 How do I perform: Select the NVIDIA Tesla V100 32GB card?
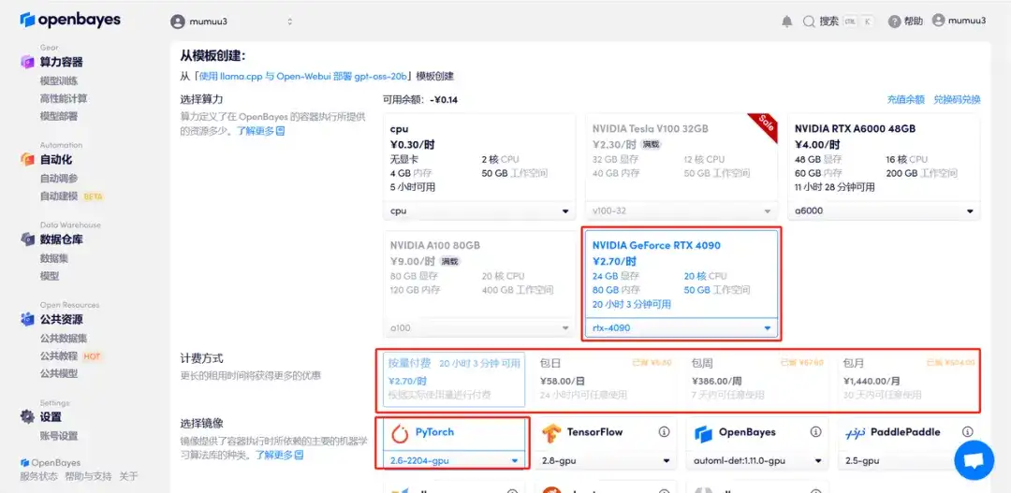coord(681,167)
